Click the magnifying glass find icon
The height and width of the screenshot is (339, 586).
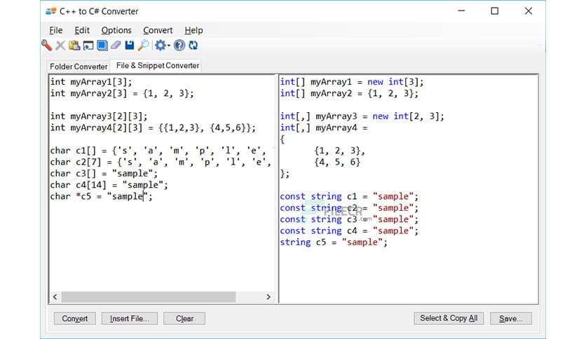(143, 46)
